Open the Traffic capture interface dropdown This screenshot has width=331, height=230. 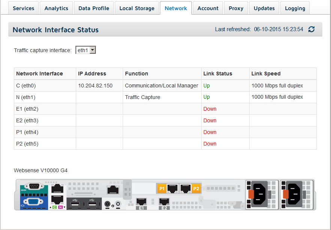pos(86,50)
